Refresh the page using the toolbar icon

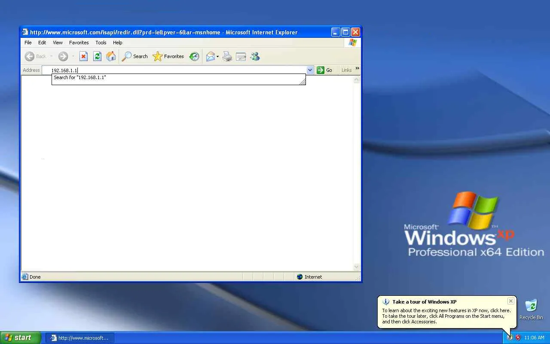click(98, 56)
